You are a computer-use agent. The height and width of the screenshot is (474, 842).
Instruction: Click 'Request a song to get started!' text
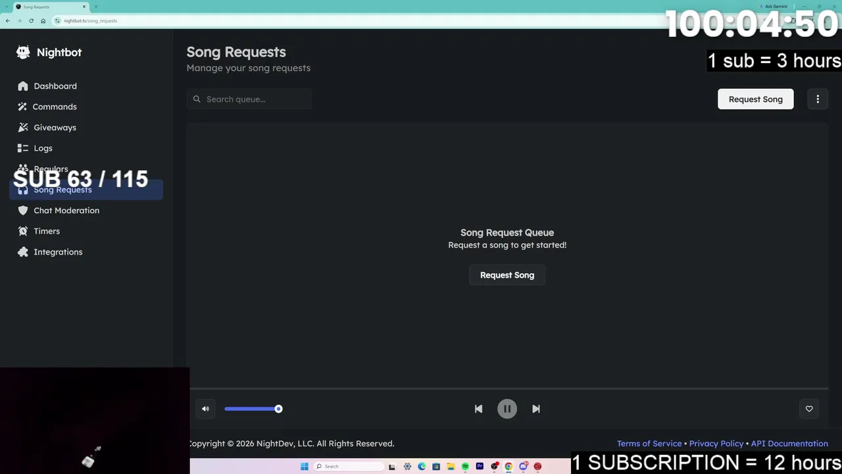pyautogui.click(x=507, y=245)
